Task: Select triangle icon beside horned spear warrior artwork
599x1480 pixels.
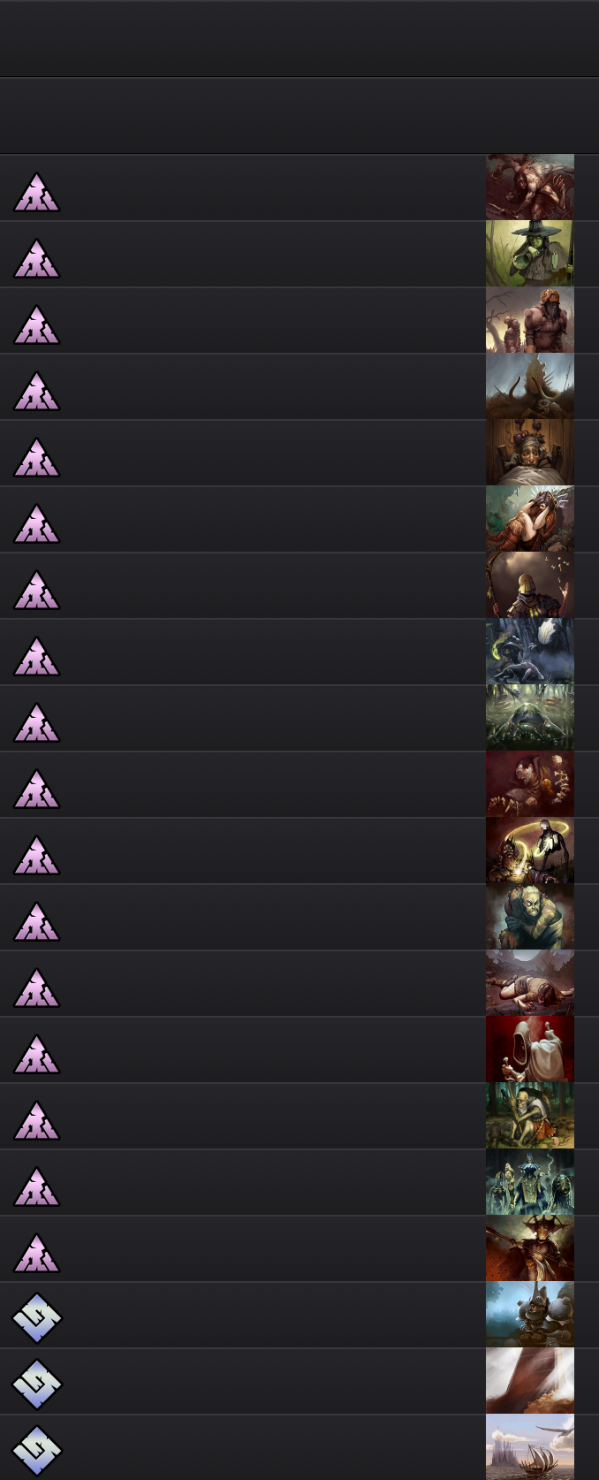Action: click(x=36, y=1254)
